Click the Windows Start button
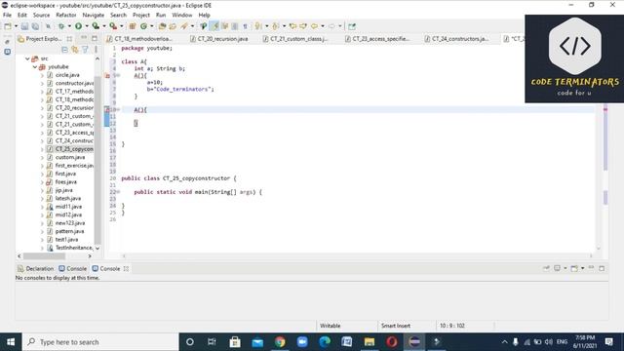The width and height of the screenshot is (624, 351). (x=11, y=342)
